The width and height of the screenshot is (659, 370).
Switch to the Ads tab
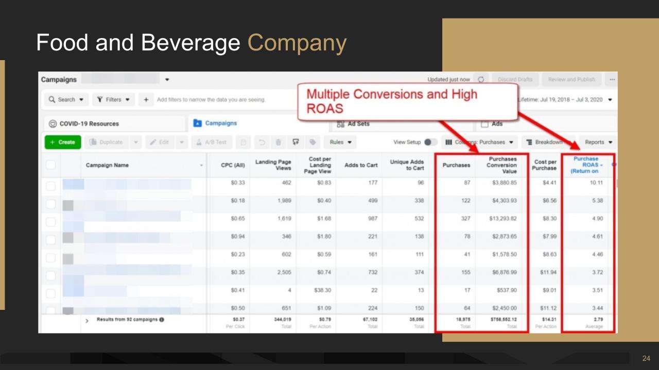(545, 124)
